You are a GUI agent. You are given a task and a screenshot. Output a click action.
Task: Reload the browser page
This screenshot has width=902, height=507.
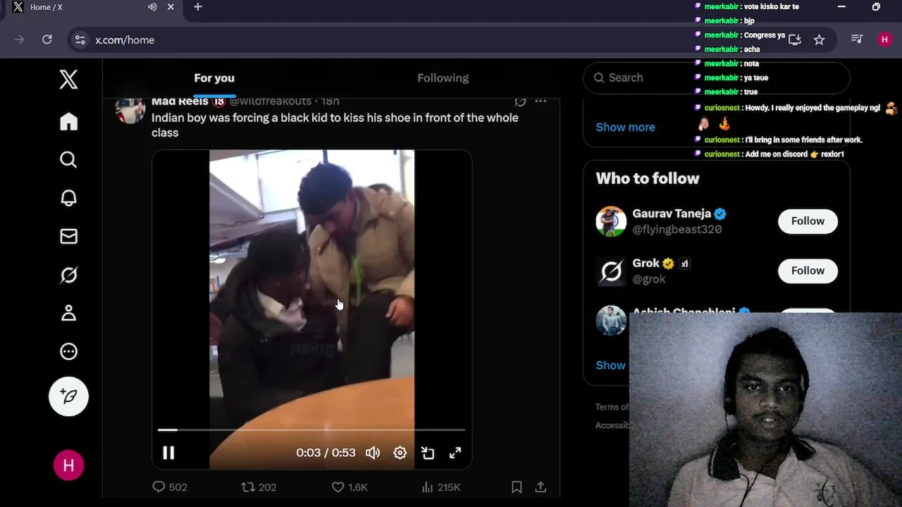(47, 39)
